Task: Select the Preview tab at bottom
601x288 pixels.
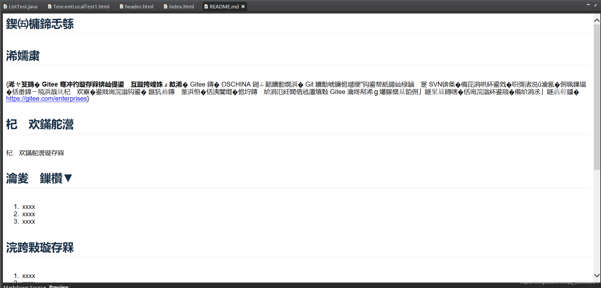Action: (59, 286)
